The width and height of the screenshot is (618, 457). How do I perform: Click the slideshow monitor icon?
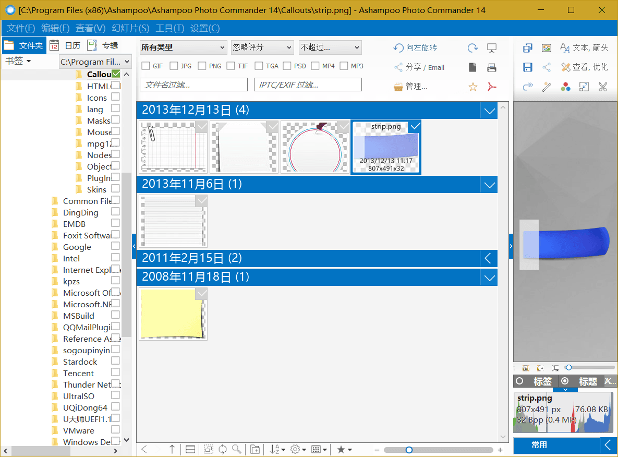[x=491, y=47]
